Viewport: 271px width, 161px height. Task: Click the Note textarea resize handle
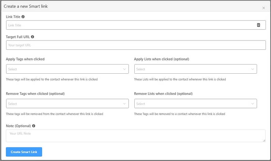pos(264,141)
